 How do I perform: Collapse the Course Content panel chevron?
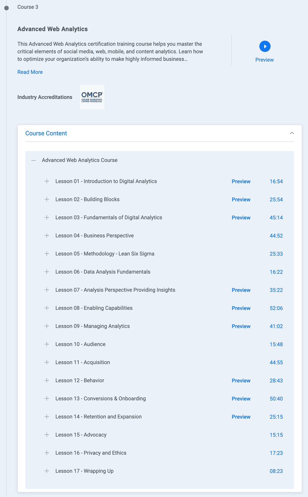pos(292,133)
